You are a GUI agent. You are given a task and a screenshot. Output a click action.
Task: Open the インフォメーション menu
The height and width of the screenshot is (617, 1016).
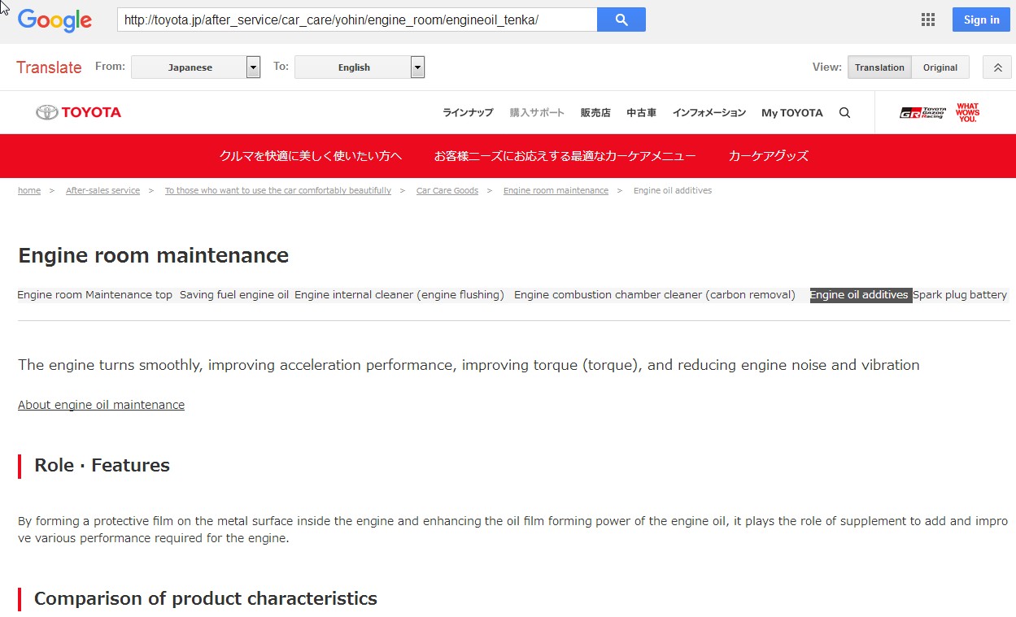(709, 113)
